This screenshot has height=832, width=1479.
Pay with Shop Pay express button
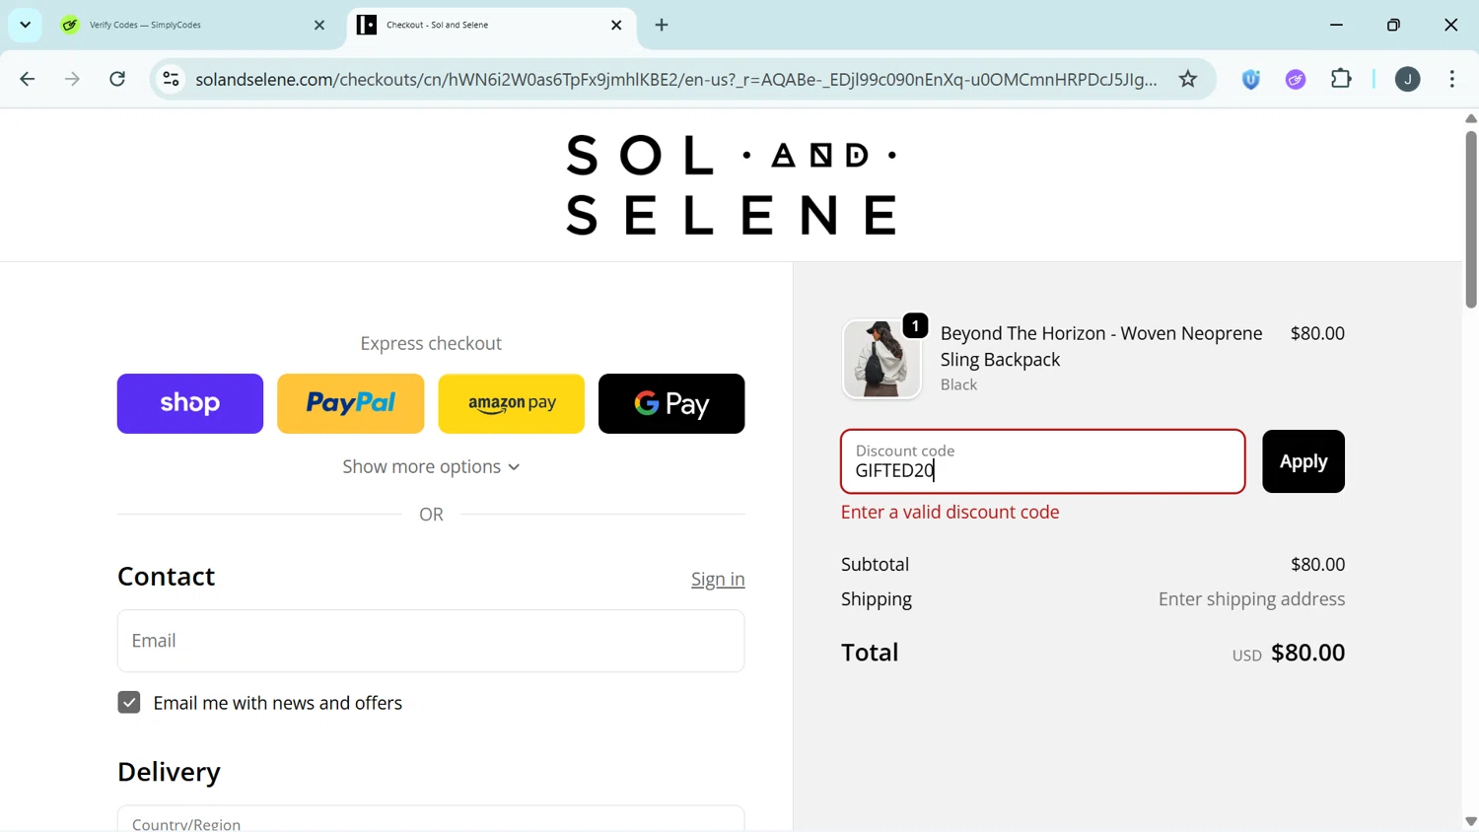click(190, 403)
